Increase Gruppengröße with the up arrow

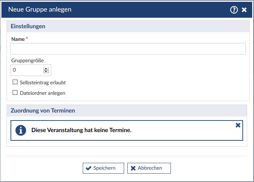coord(46,68)
